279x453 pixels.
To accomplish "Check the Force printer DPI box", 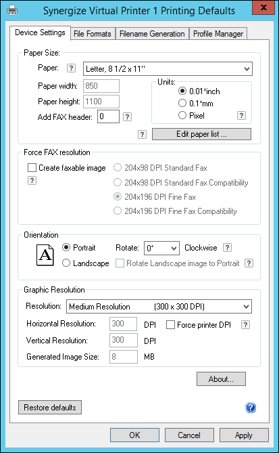I will tap(171, 325).
